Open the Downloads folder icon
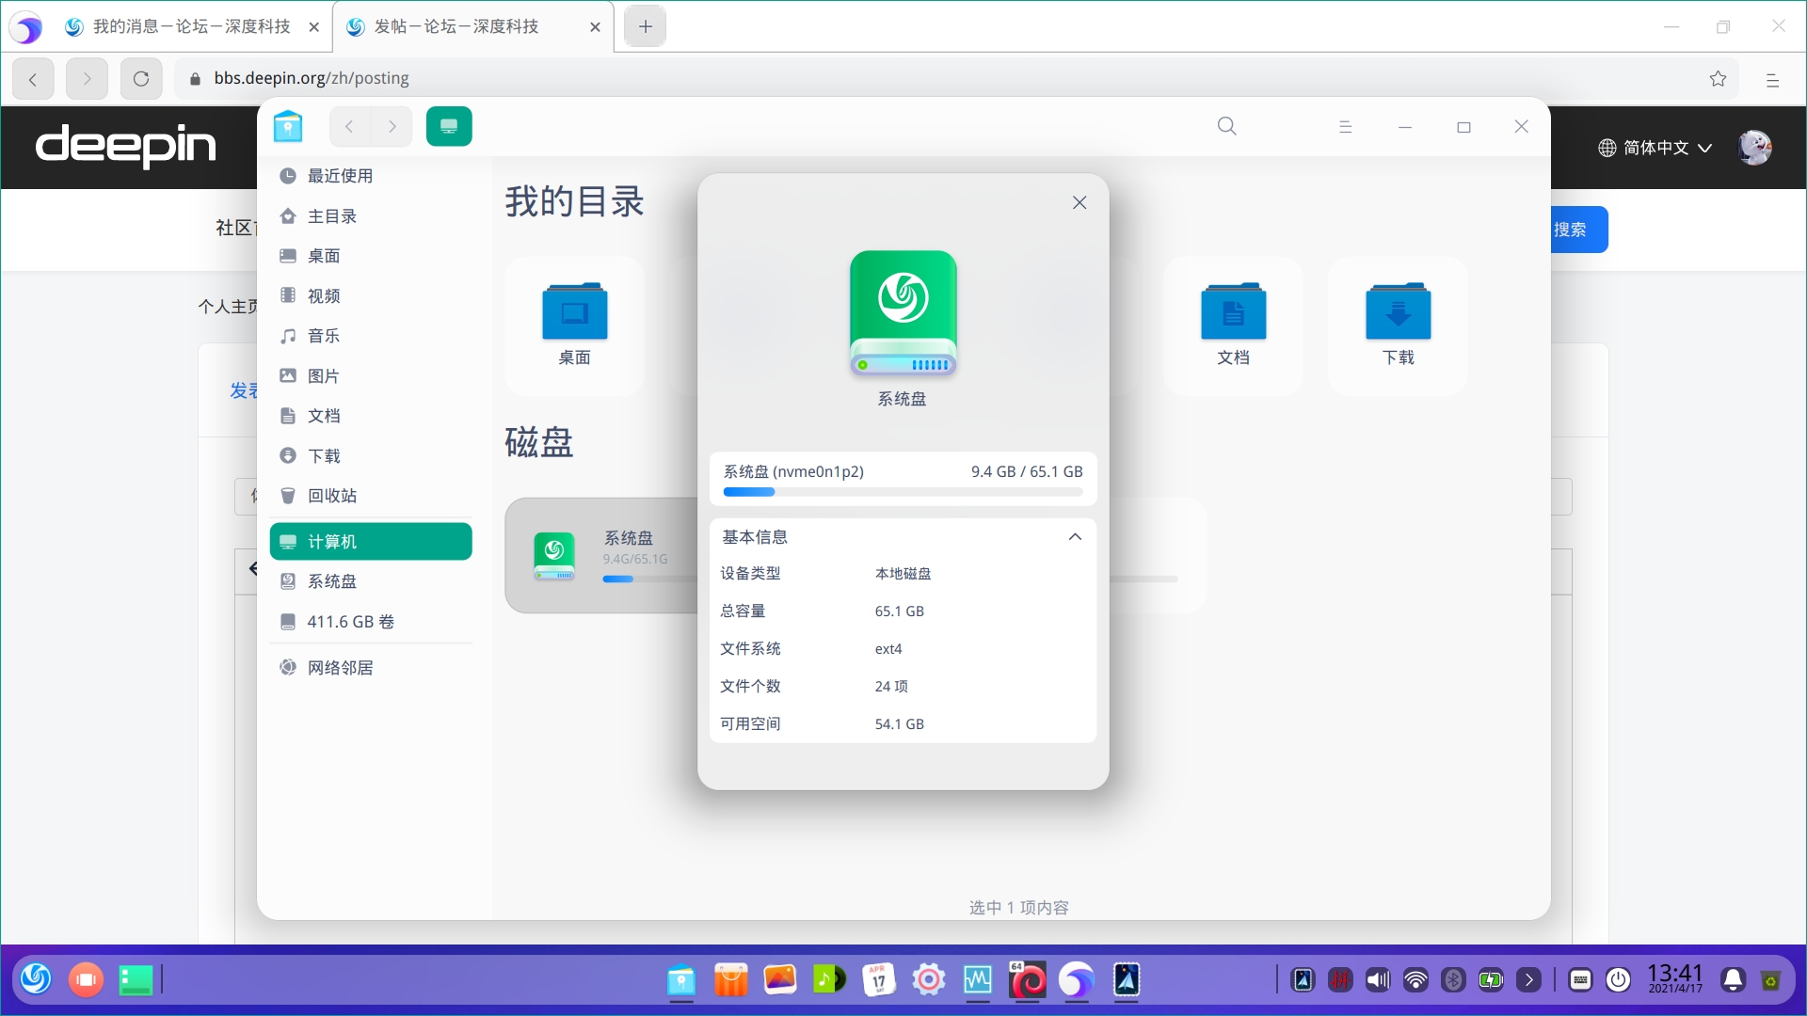This screenshot has height=1016, width=1807. click(1398, 313)
